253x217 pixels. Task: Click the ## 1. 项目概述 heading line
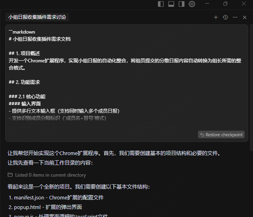24,54
